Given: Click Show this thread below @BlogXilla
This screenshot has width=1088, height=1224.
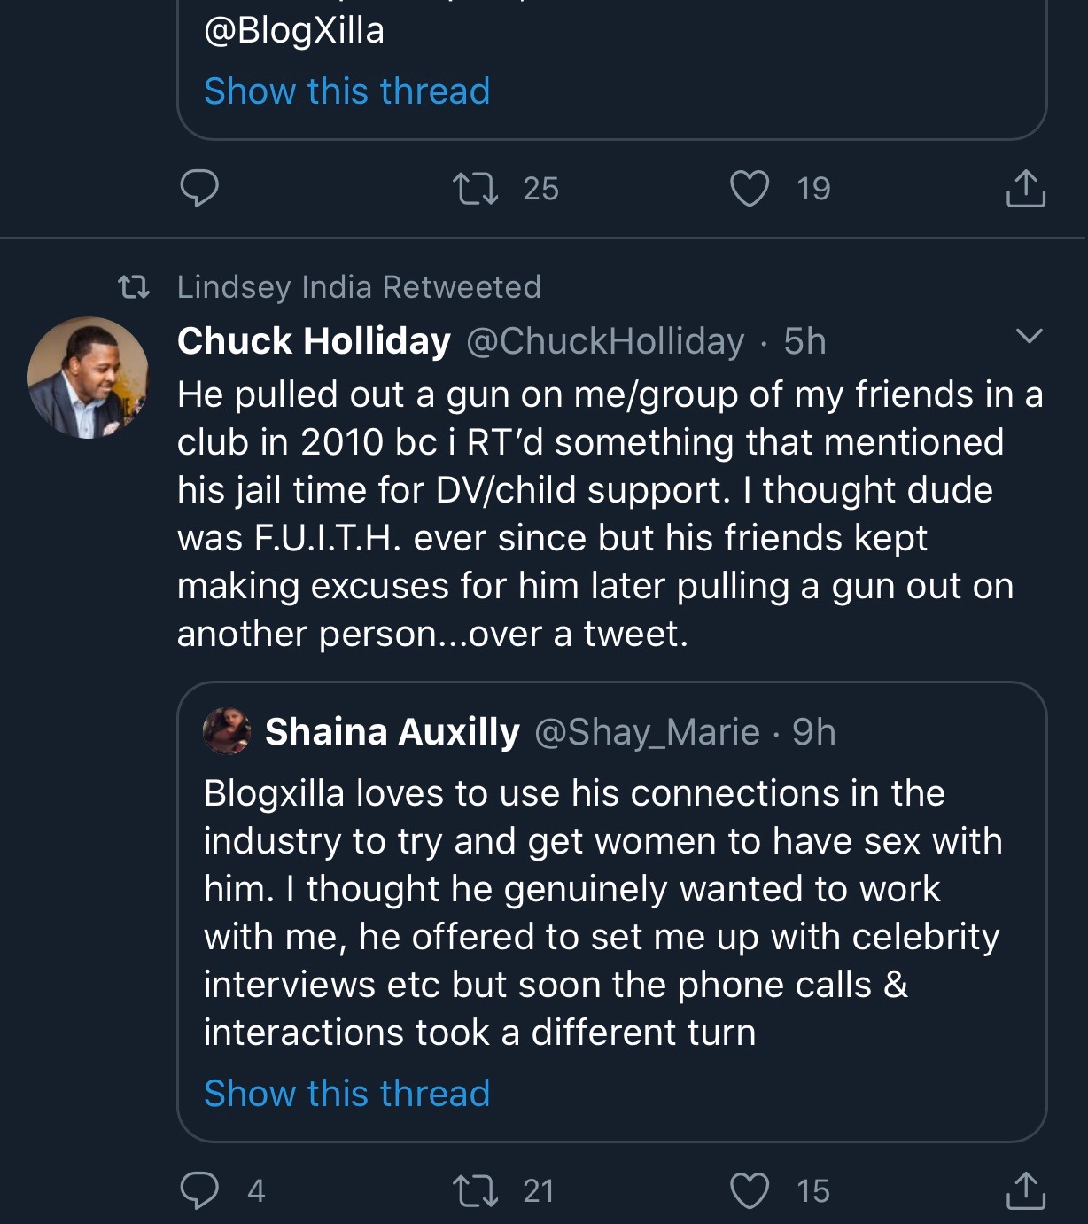Looking at the screenshot, I should 346,90.
